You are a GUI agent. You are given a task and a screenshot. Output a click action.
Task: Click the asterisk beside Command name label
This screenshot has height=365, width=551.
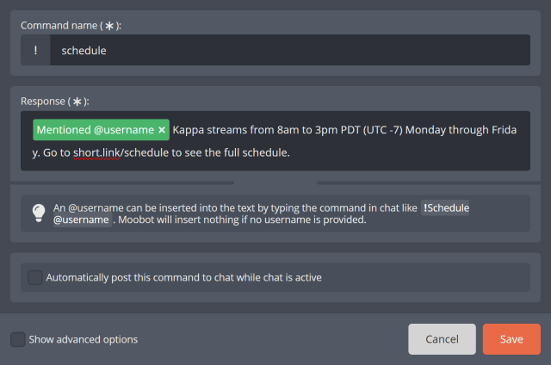point(109,26)
